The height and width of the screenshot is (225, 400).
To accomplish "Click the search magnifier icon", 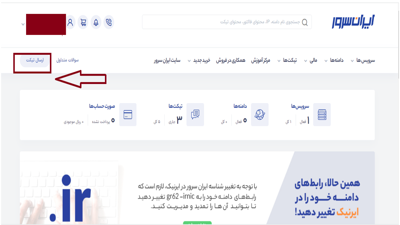I will 305,22.
